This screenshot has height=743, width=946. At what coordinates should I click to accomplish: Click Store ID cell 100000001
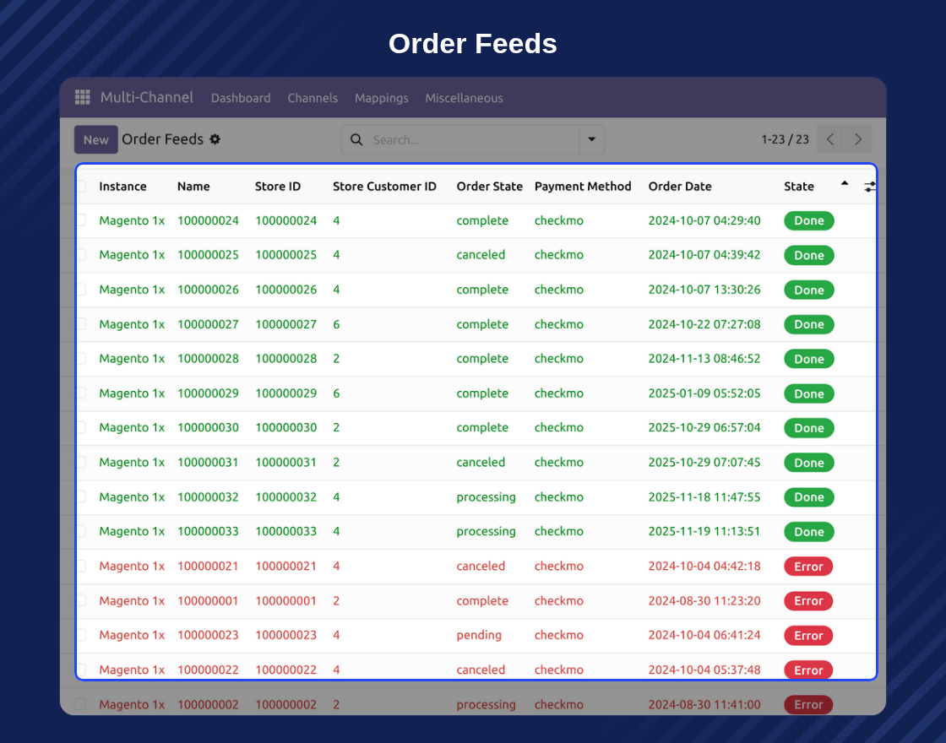pos(285,600)
